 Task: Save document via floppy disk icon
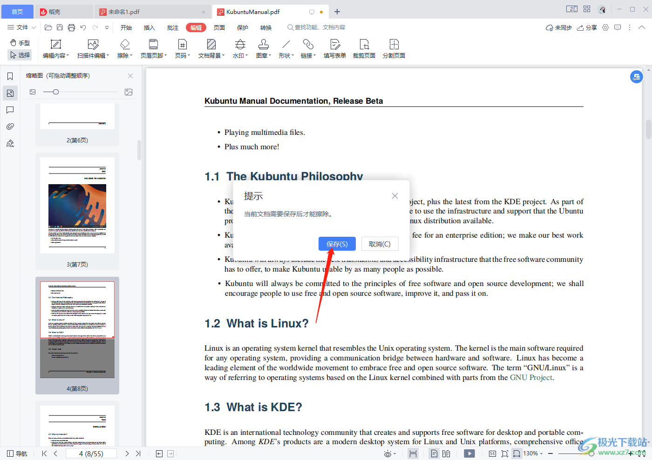60,27
